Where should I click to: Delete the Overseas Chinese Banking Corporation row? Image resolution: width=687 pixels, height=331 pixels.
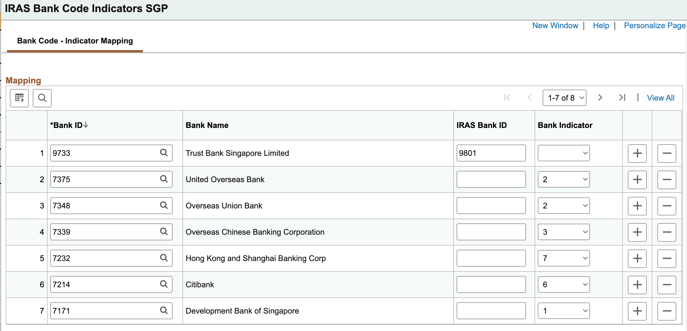[667, 232]
